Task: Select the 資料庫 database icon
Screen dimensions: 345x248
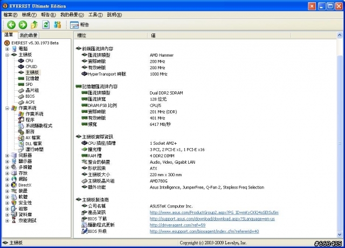Action: 14,215
